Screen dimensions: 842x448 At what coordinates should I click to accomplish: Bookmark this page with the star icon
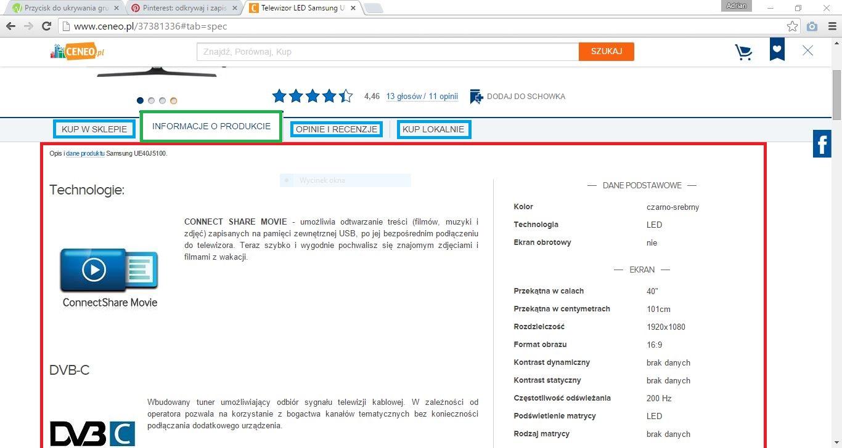point(793,26)
